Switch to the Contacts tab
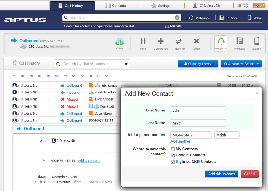This screenshot has width=268, height=191. click(115, 6)
